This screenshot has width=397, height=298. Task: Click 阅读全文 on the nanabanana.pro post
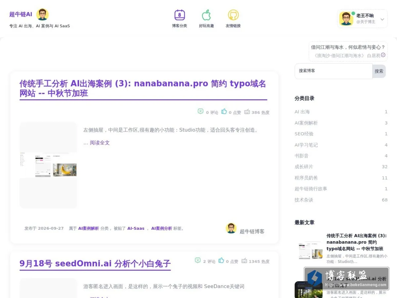click(100, 143)
